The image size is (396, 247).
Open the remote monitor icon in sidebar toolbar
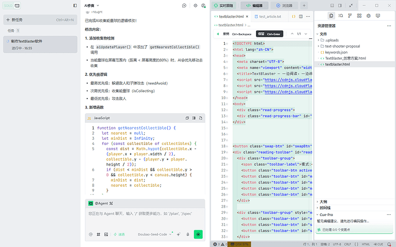click(x=378, y=15)
